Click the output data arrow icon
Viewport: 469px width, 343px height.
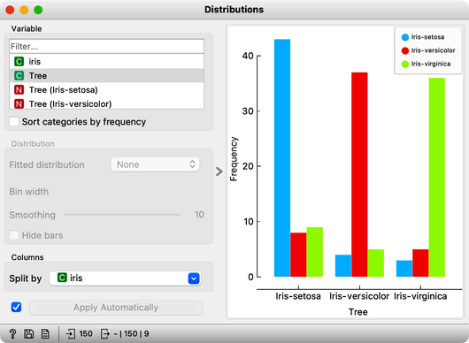coord(105,333)
